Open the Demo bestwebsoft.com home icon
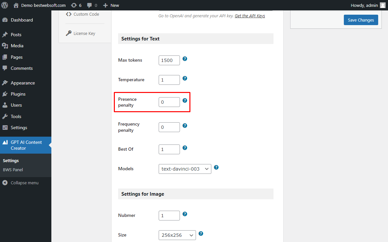Image resolution: width=388 pixels, height=242 pixels. (16, 5)
